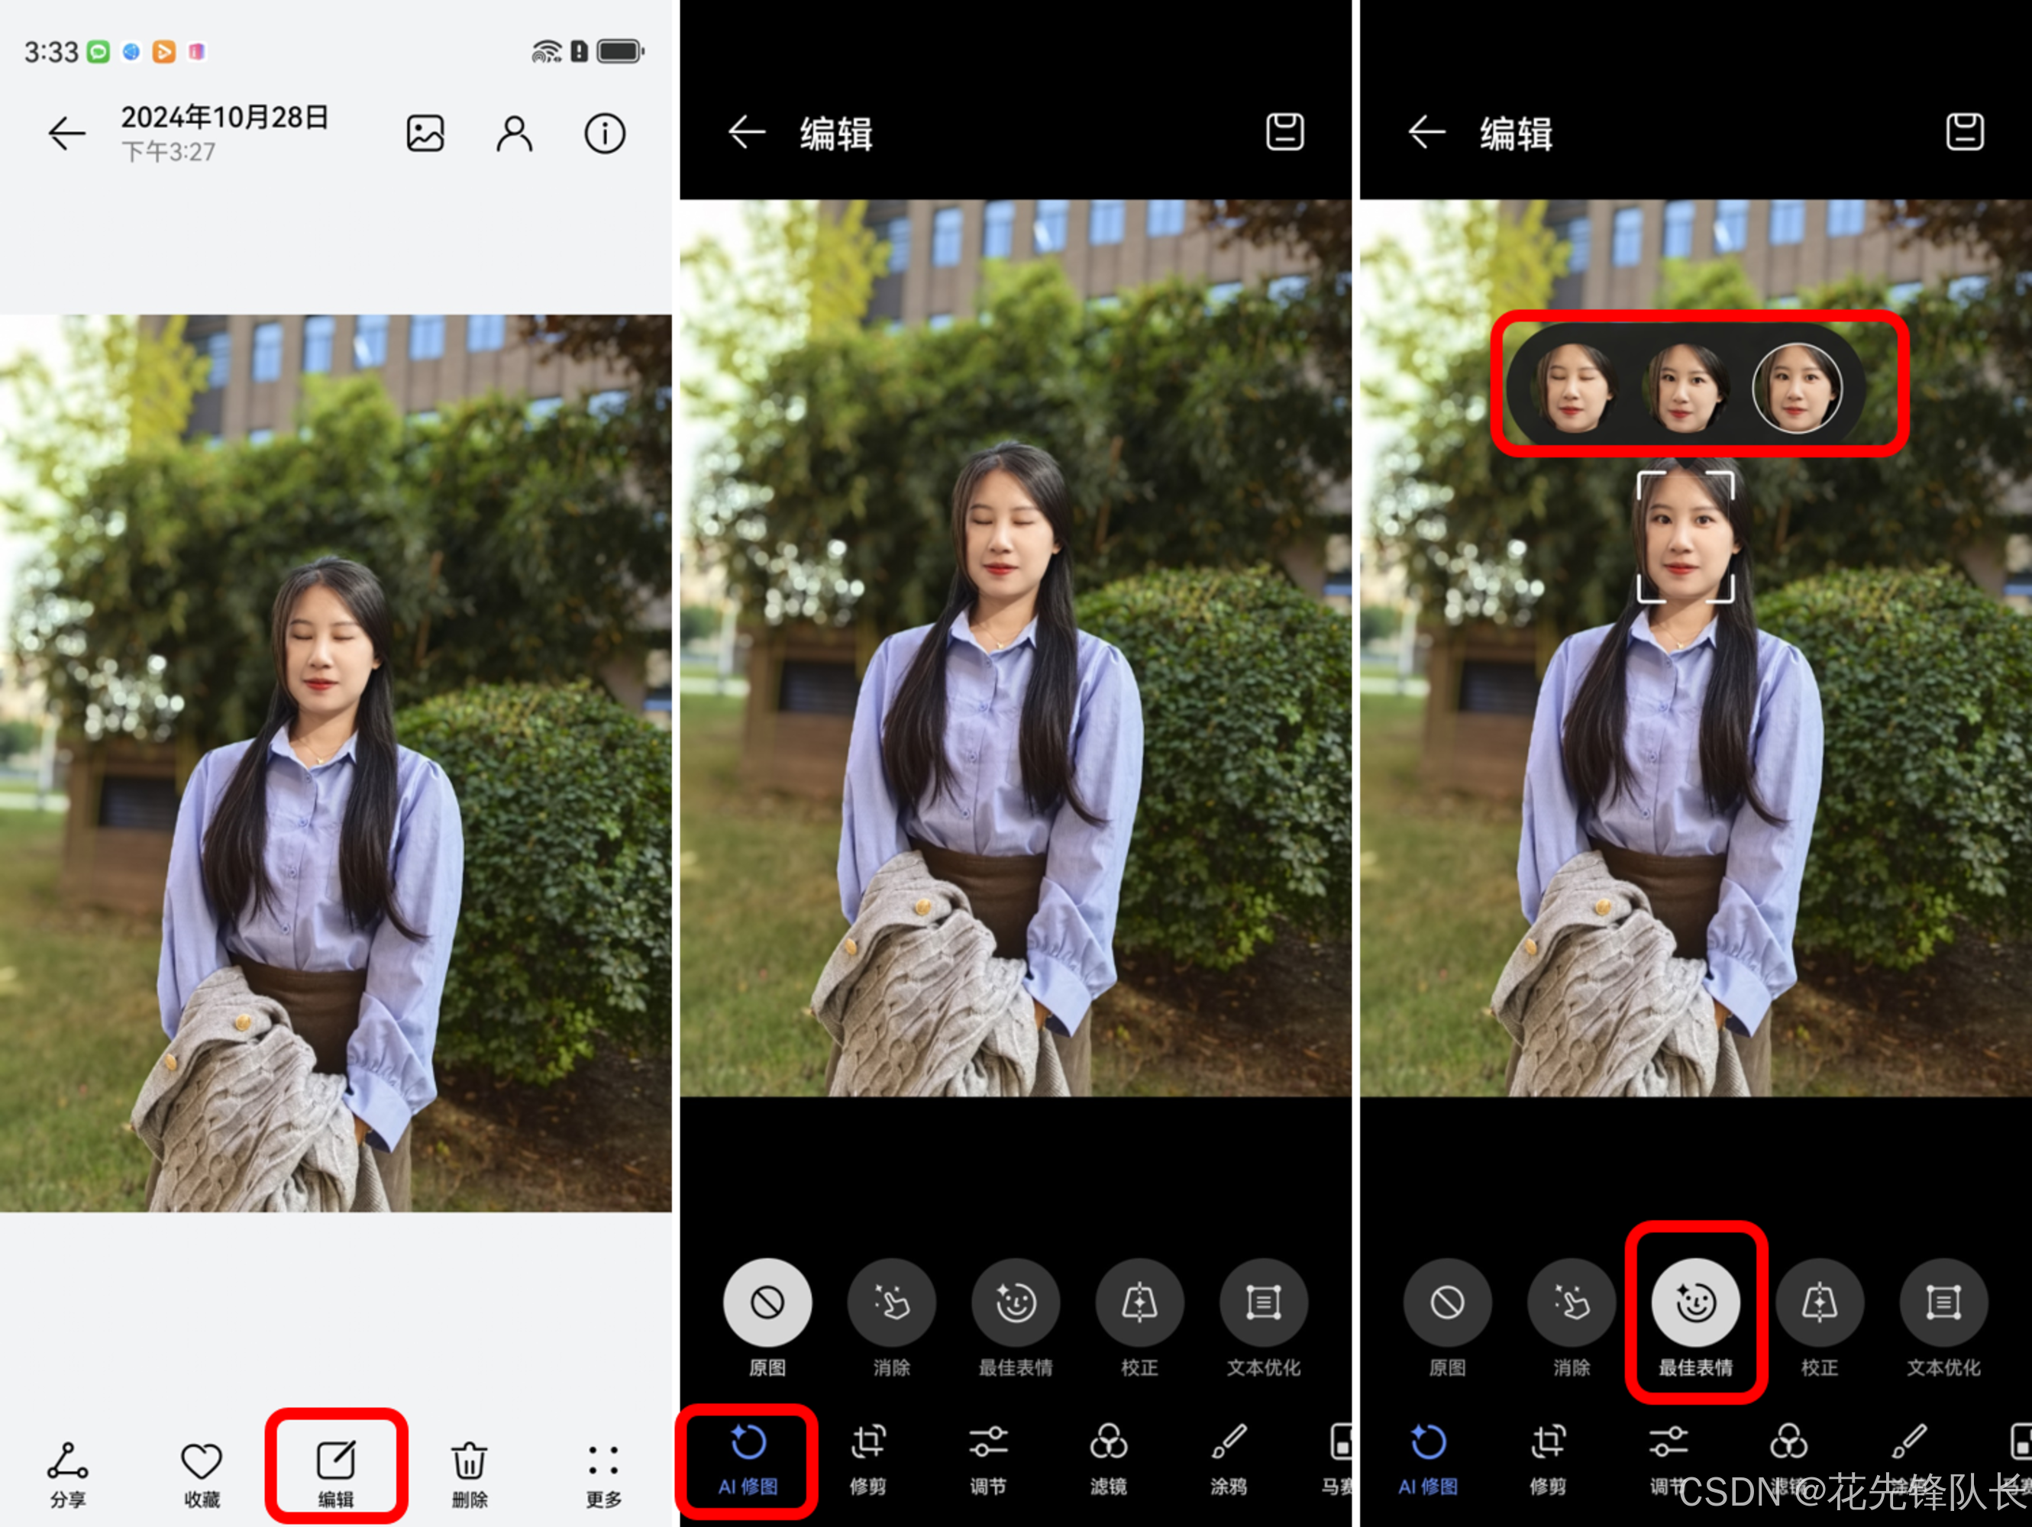Tap the image icon in gallery header
This screenshot has height=1527, width=2032.
425,134
